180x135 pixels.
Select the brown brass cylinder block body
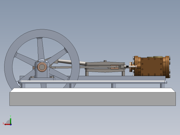152,66
